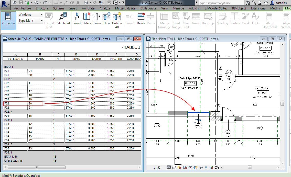Screen dimensions: 291x177
Task: Expand the Align Horizontal dropdown arrow
Action: tap(278, 25)
